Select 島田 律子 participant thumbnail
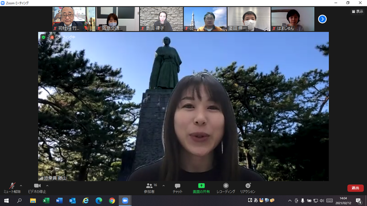Image resolution: width=367 pixels, height=206 pixels. 162,19
